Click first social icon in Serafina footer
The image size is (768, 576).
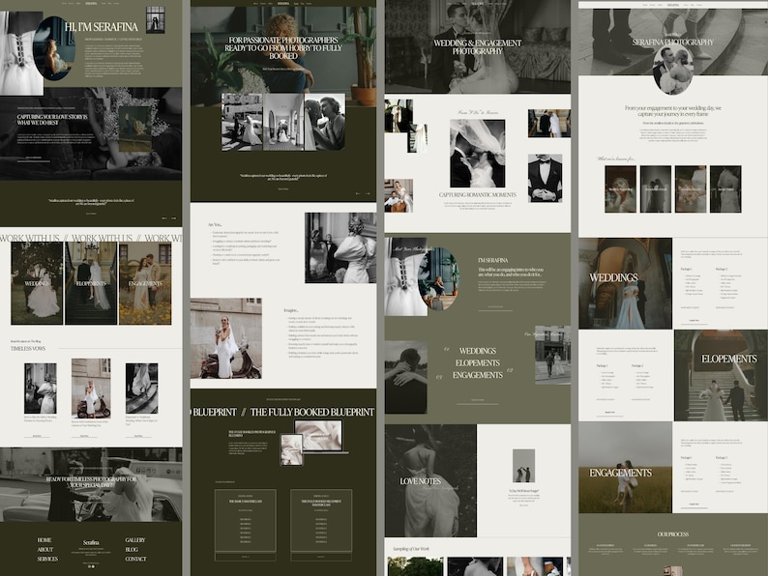pos(89,566)
